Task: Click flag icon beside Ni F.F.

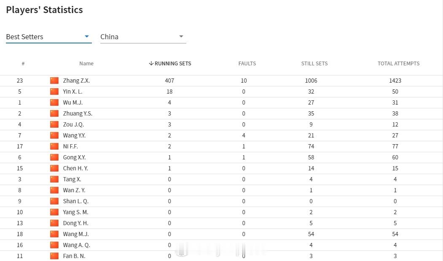Action: point(54,146)
